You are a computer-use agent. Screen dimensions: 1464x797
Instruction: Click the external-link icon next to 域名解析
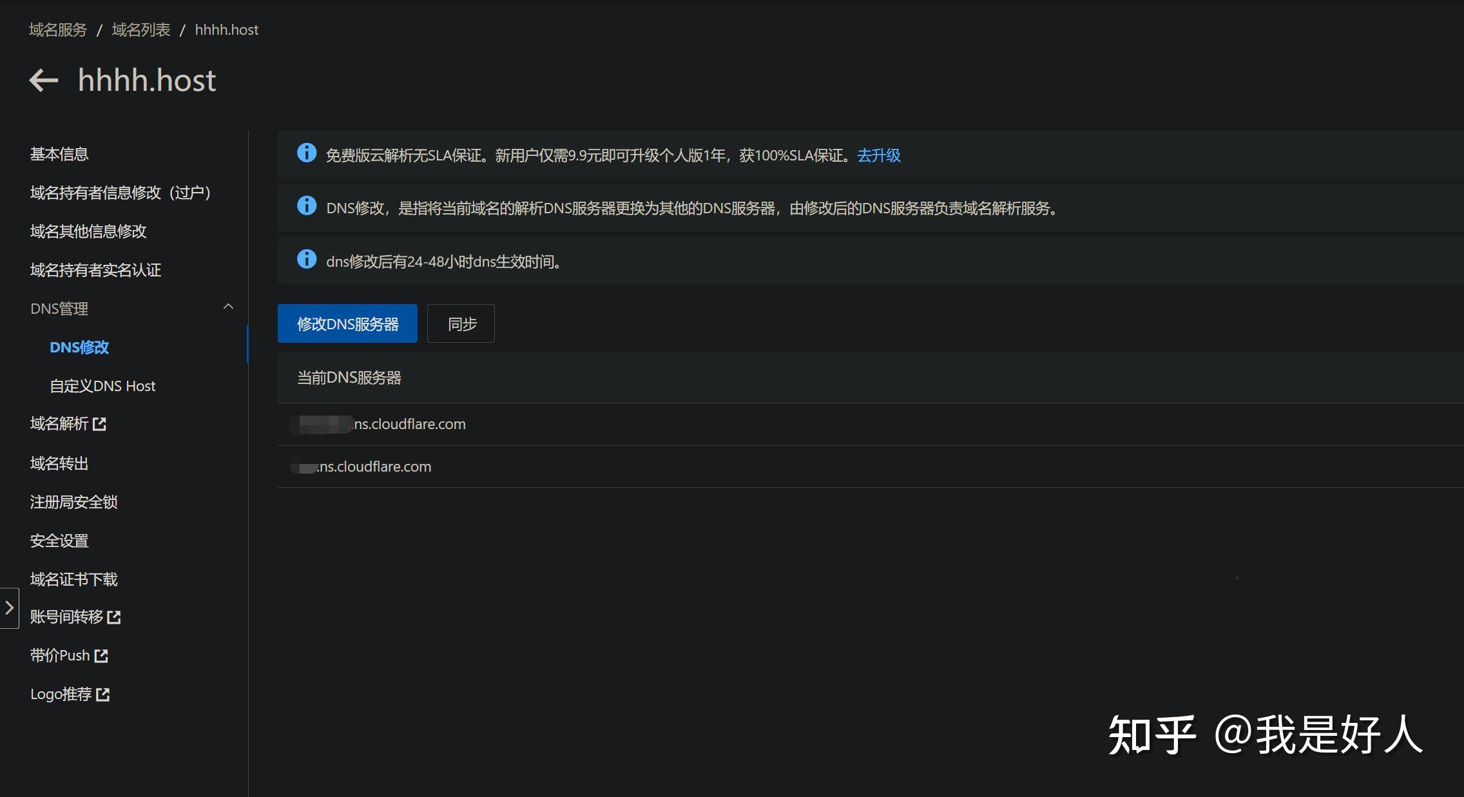point(99,424)
